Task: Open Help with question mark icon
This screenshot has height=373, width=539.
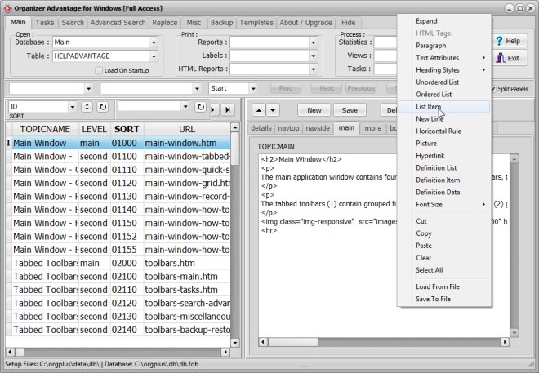Action: [x=508, y=41]
